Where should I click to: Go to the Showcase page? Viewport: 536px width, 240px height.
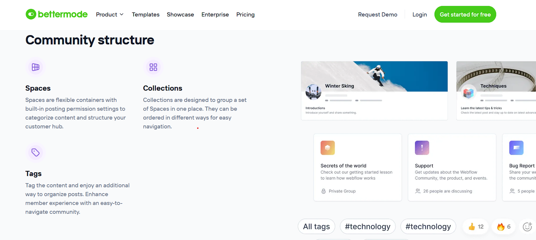[x=180, y=14]
